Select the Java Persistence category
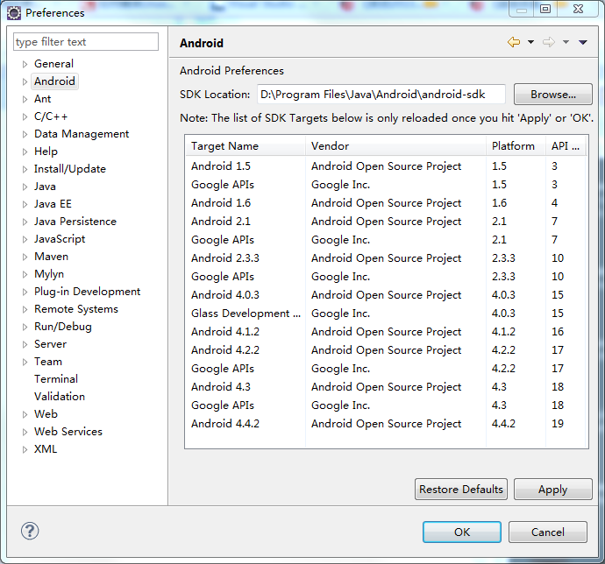 click(x=75, y=222)
